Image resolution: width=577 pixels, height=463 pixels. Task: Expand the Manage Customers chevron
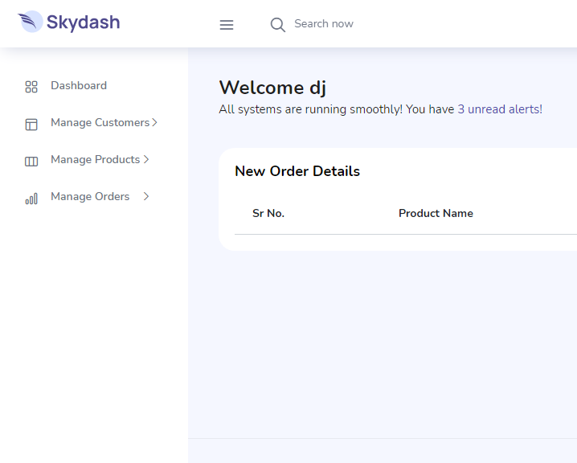pos(154,122)
